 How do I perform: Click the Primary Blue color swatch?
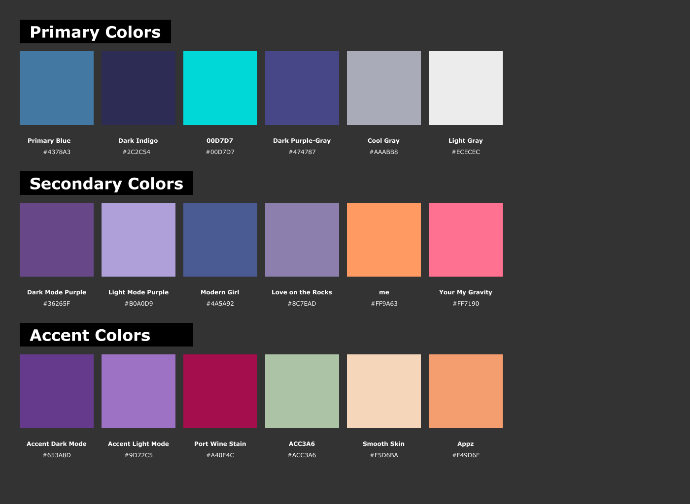57,88
